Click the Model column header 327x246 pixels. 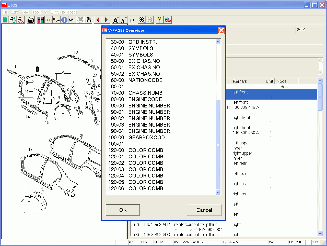(x=286, y=81)
